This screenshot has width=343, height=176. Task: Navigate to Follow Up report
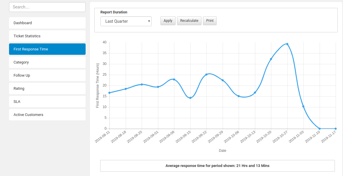(x=47, y=75)
